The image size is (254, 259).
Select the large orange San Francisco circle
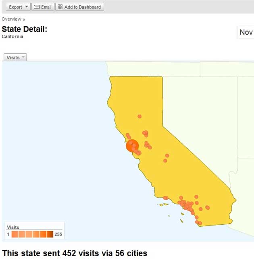[132, 146]
